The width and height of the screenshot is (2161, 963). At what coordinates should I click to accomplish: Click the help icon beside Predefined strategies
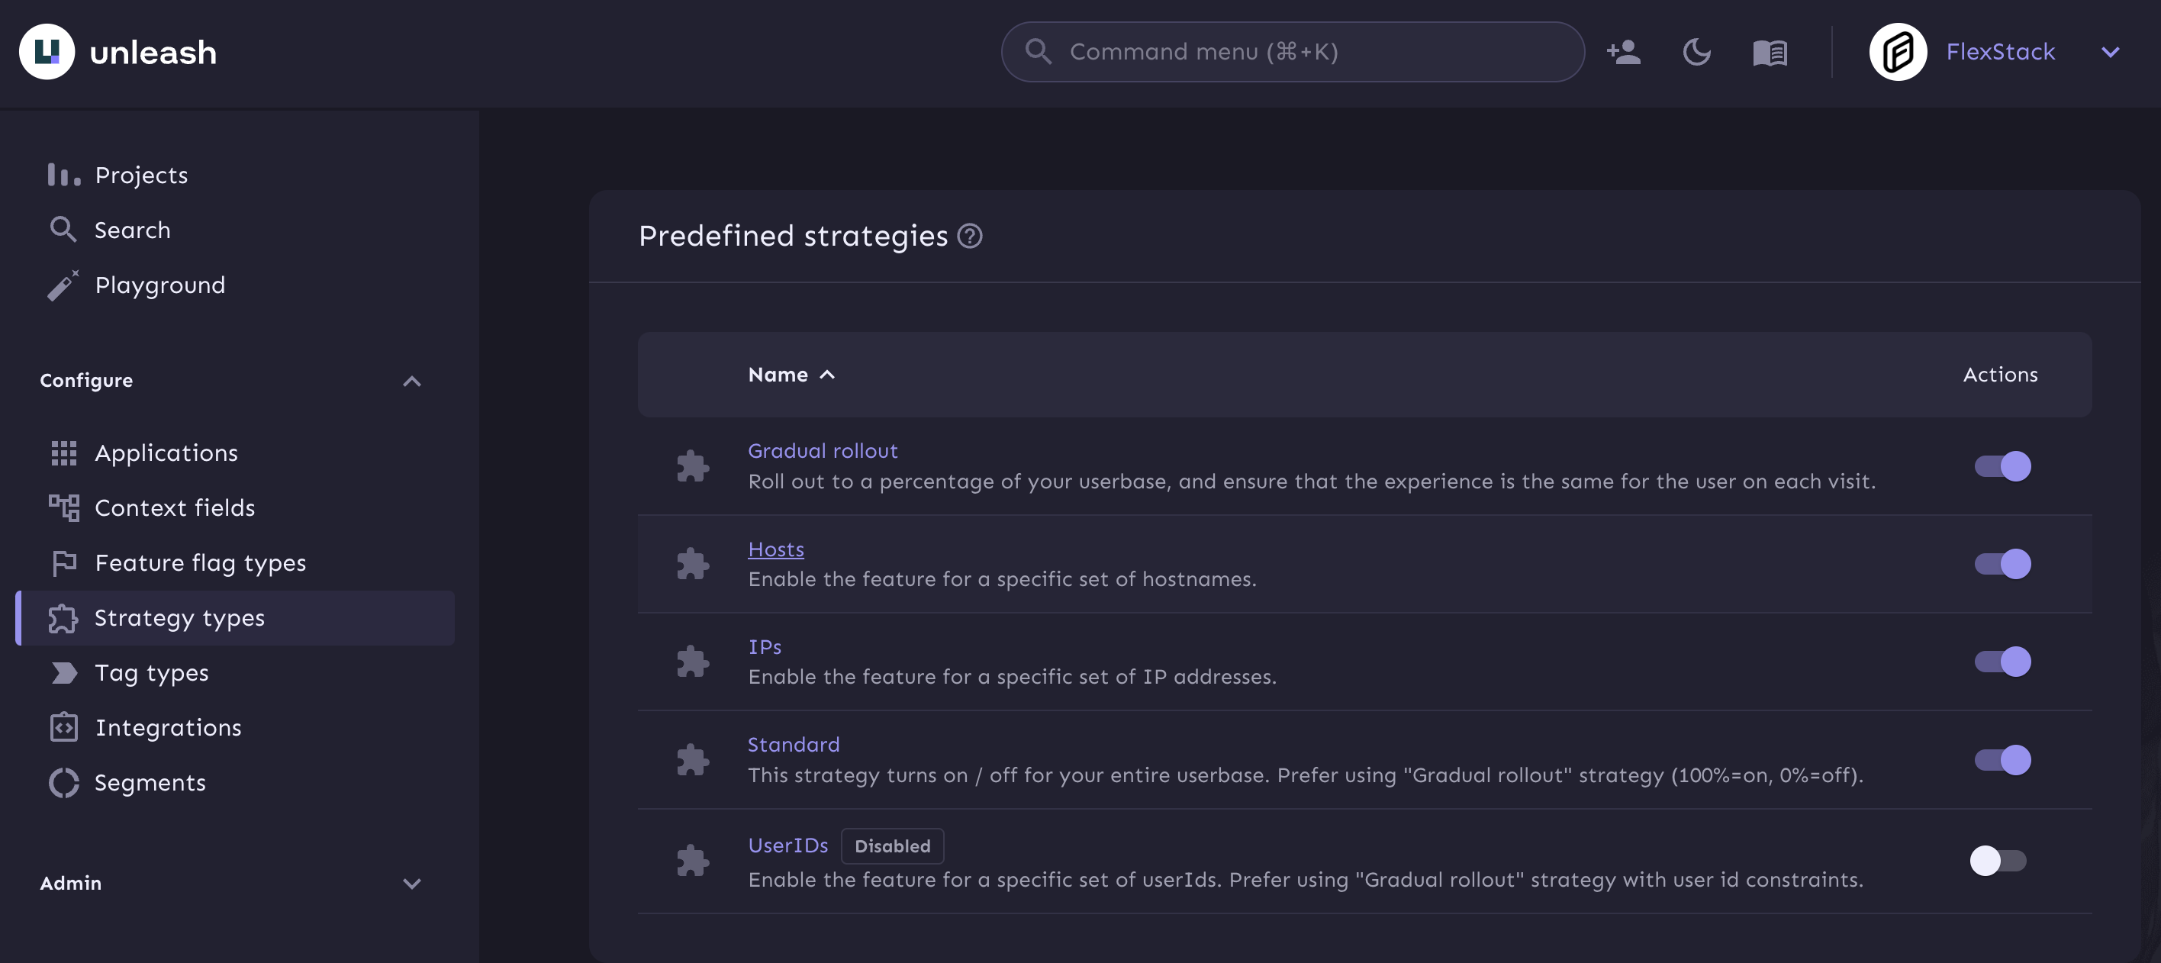click(970, 237)
